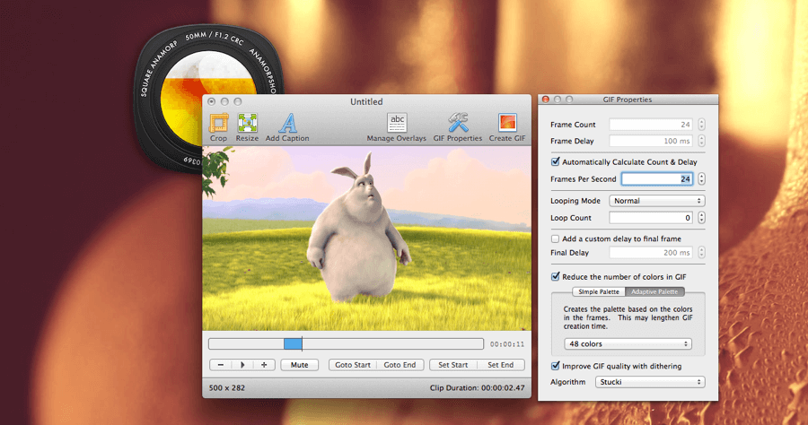Open Manage Overlays toolbar icon

[397, 124]
